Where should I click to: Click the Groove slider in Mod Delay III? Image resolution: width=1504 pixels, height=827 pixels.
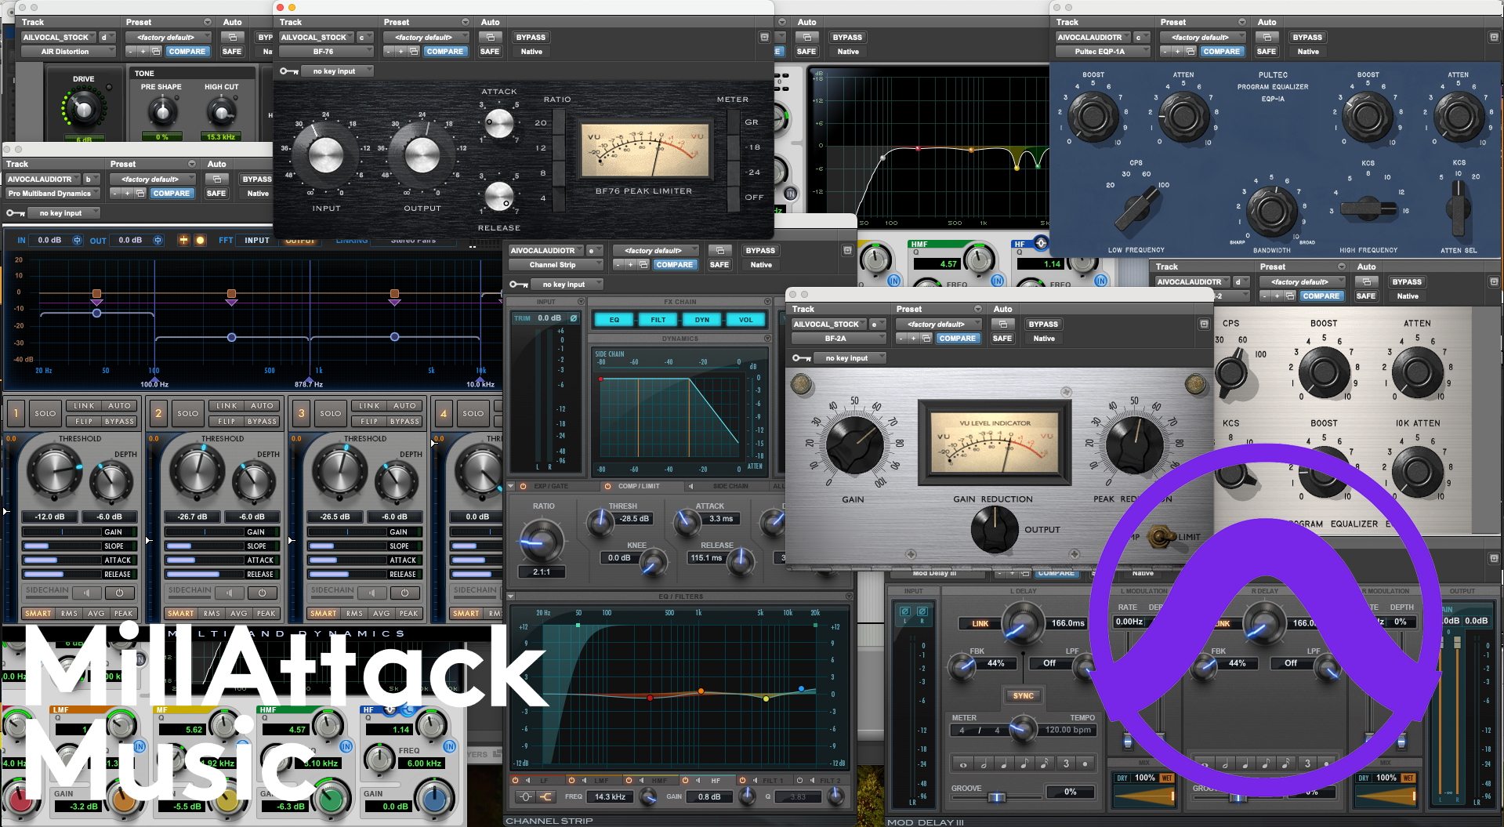(996, 796)
